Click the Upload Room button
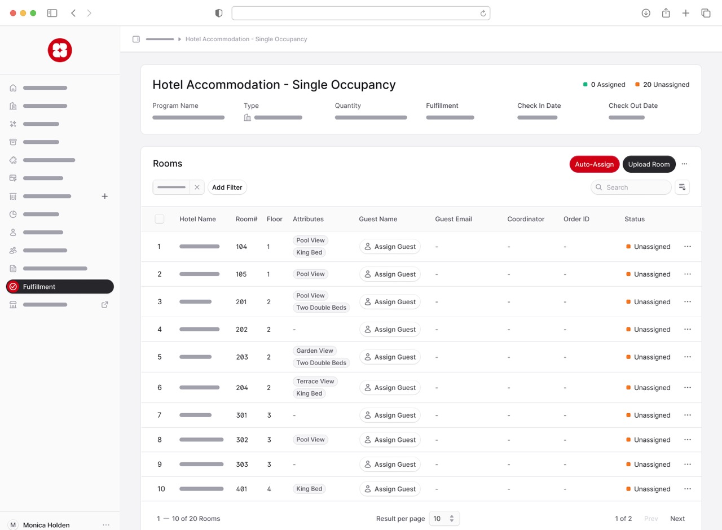The height and width of the screenshot is (530, 722). point(649,164)
